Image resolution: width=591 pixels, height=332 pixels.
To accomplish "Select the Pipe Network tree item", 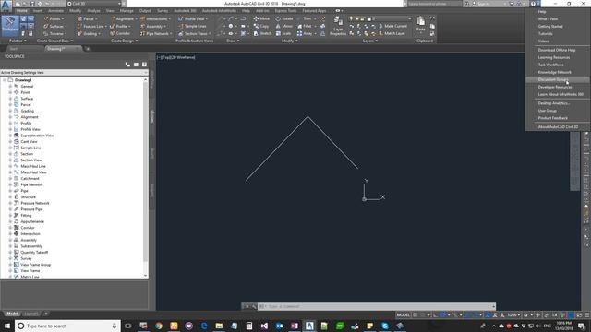I will tap(31, 184).
